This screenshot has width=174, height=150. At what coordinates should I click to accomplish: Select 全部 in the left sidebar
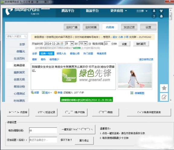[x=22, y=44]
